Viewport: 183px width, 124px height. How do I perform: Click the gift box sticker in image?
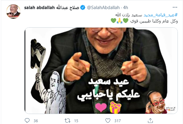(115, 107)
